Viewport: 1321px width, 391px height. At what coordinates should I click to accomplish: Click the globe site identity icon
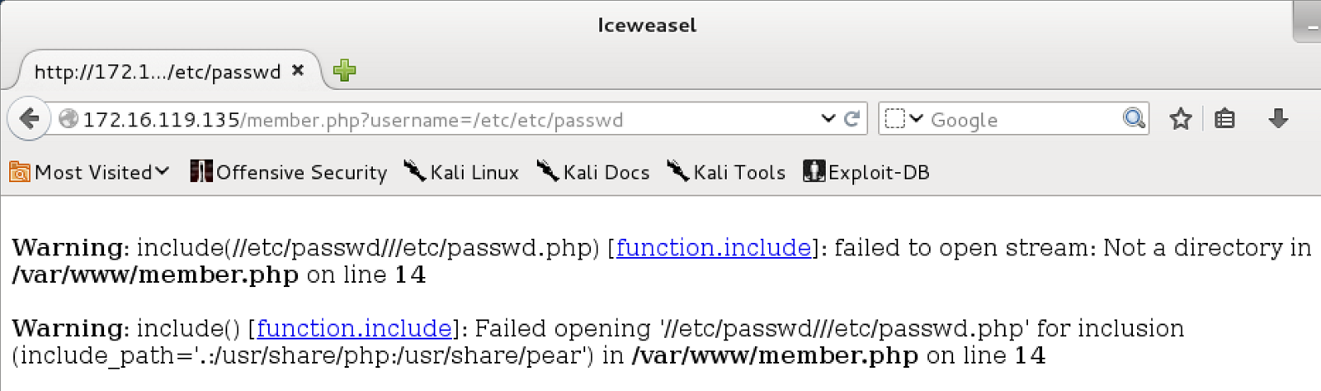point(68,119)
